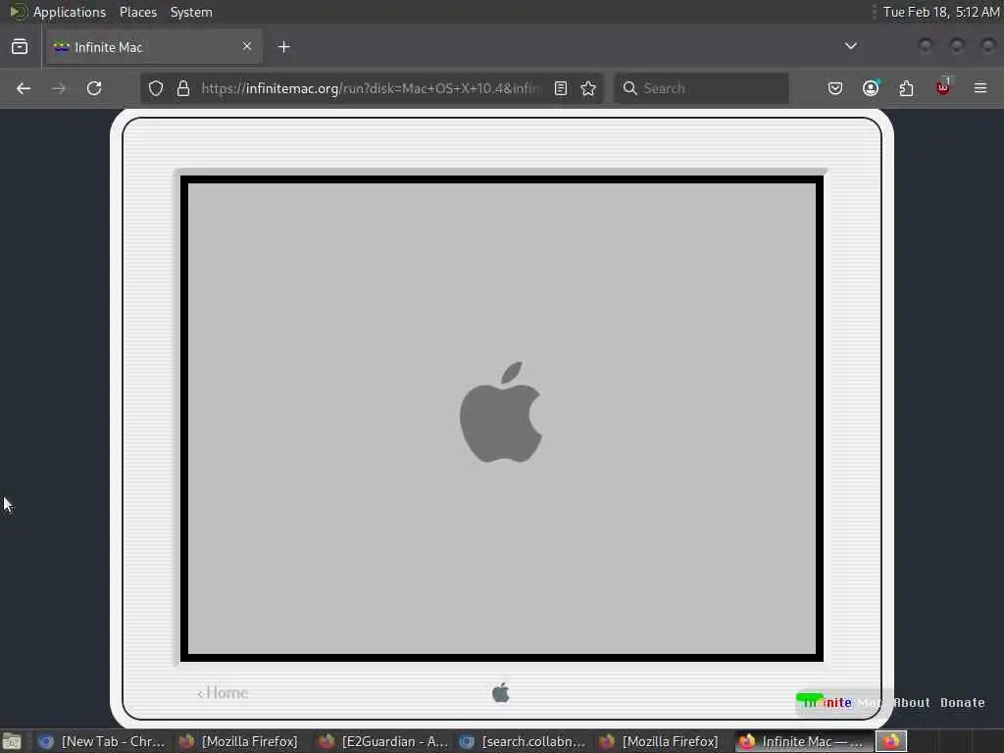1004x753 pixels.
Task: Open the System menu
Action: pos(191,12)
